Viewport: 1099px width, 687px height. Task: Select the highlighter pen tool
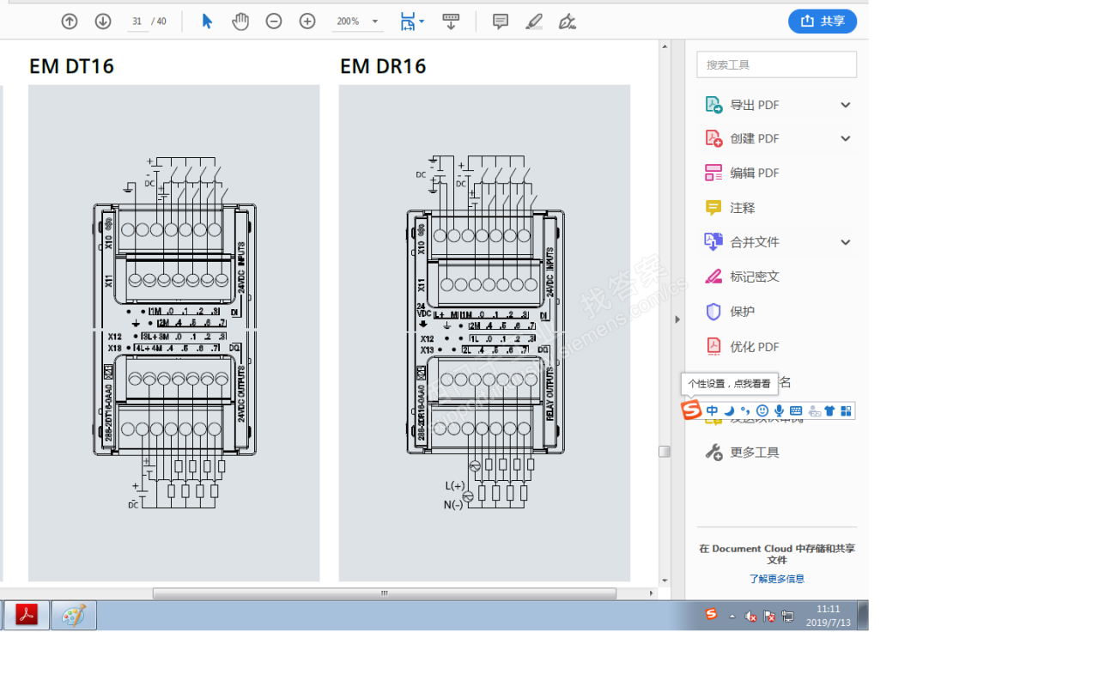534,21
